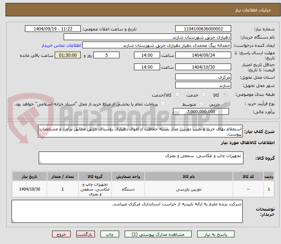
Task: Click the response deadline date 1404/09/24
Action: pos(203,55)
